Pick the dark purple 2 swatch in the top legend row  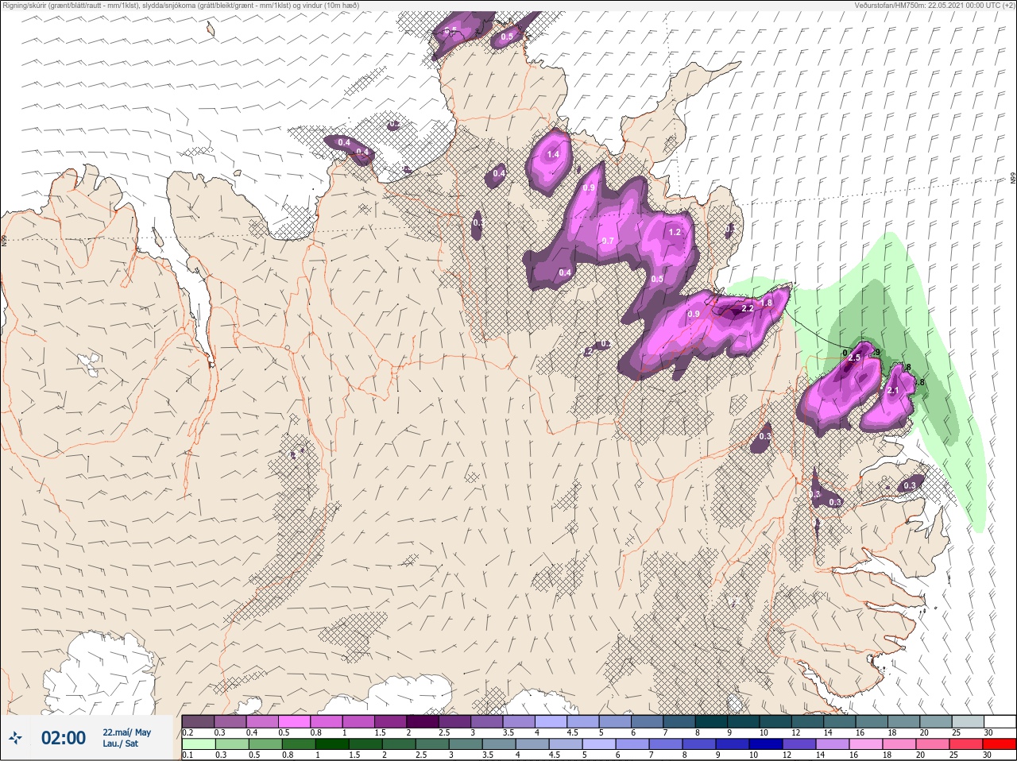(423, 721)
